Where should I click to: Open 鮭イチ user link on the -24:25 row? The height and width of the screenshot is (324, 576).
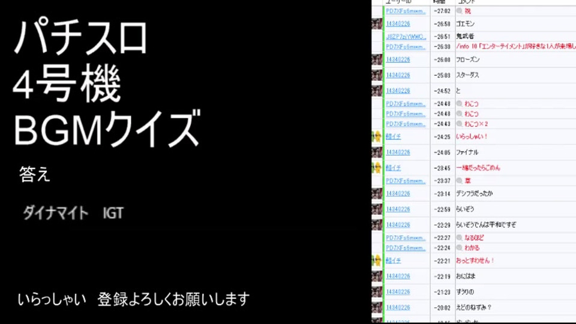pos(393,137)
